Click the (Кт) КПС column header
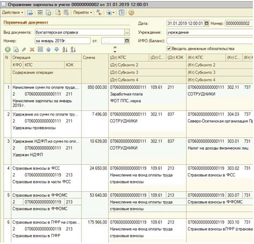Screen dimensions: 254x244 point(206,57)
